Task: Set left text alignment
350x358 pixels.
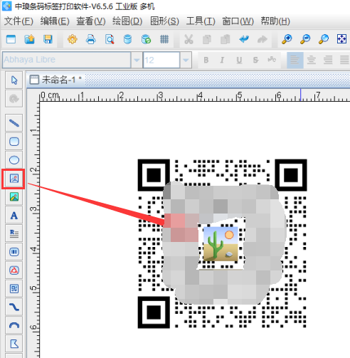Action: pyautogui.click(x=295, y=60)
